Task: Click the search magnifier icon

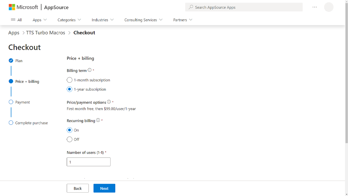Action: 191,7
